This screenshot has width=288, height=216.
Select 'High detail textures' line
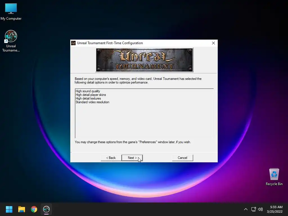click(88, 98)
